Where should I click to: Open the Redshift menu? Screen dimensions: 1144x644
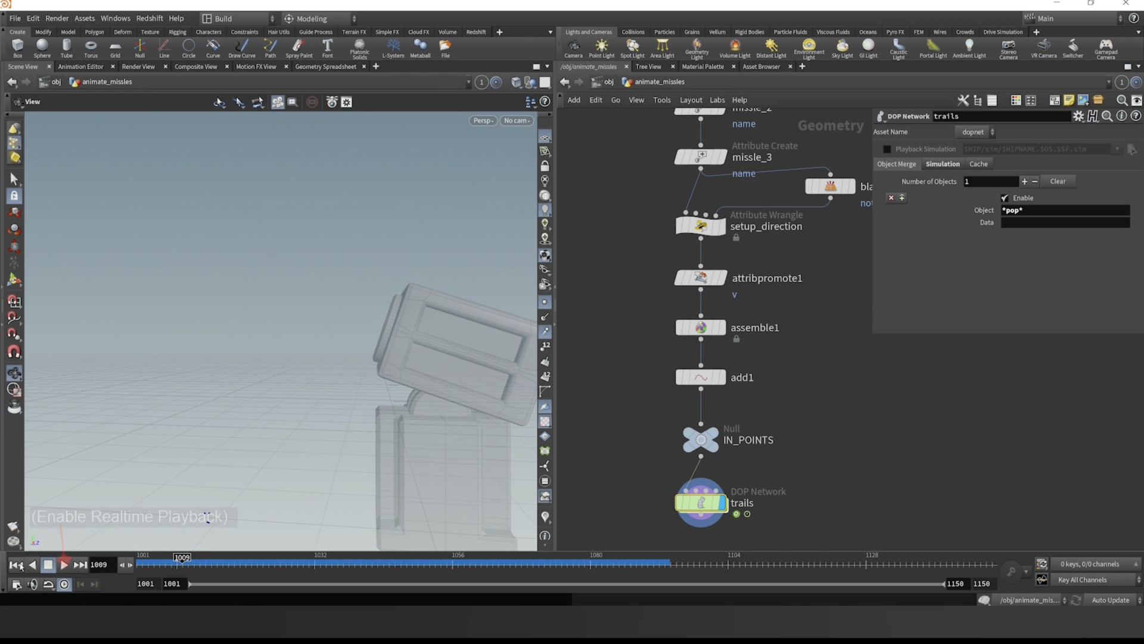tap(150, 18)
